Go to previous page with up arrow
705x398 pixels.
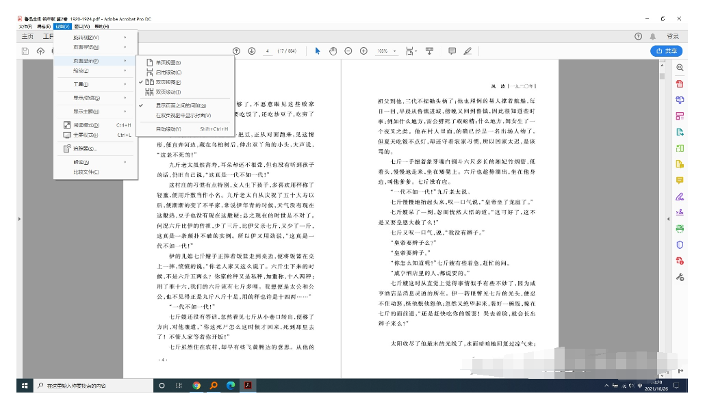[x=237, y=51]
